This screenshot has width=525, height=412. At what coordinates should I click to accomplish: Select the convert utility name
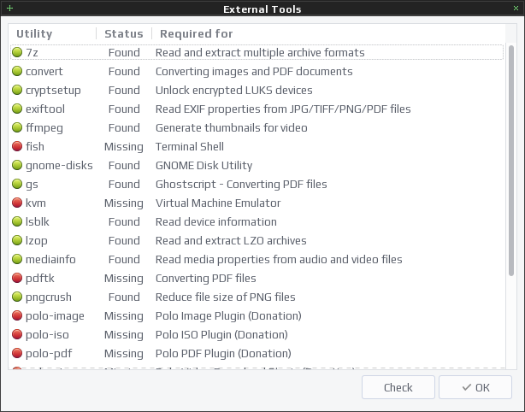pyautogui.click(x=44, y=71)
